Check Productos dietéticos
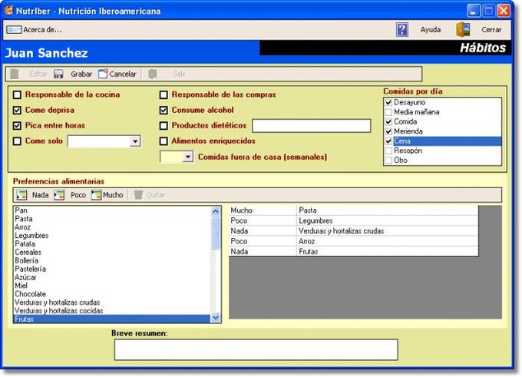The width and height of the screenshot is (522, 377). tap(164, 126)
